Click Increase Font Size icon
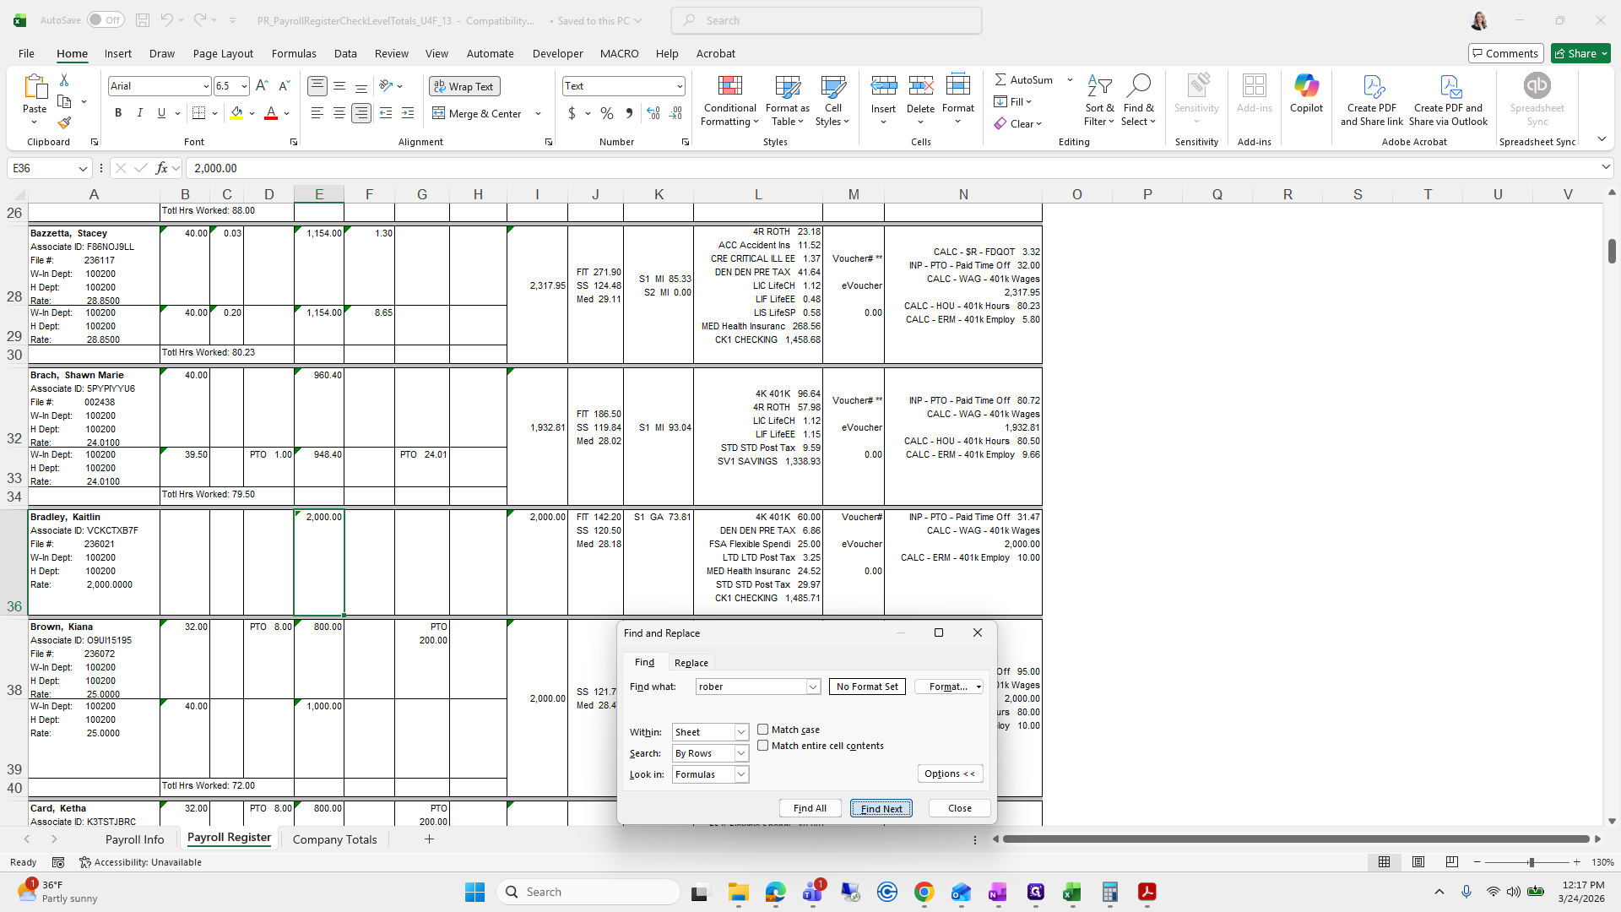1621x912 pixels. click(262, 86)
